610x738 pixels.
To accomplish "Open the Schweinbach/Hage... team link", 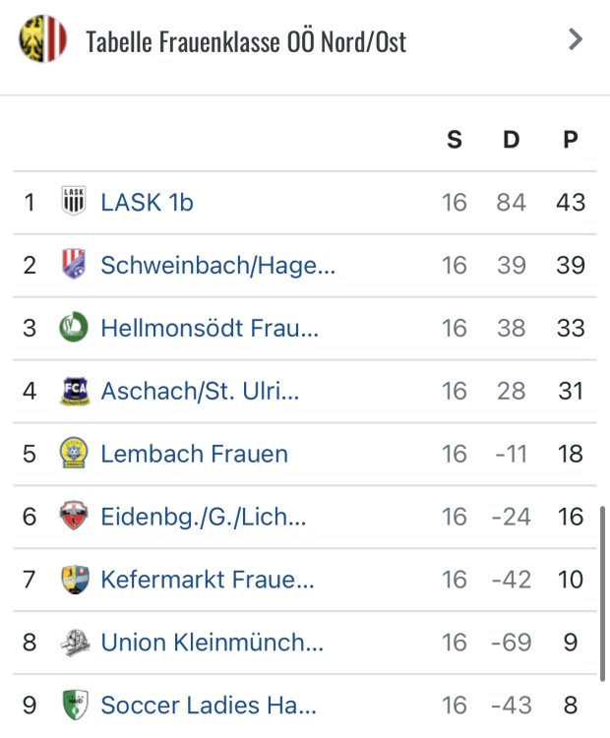I will pyautogui.click(x=218, y=265).
